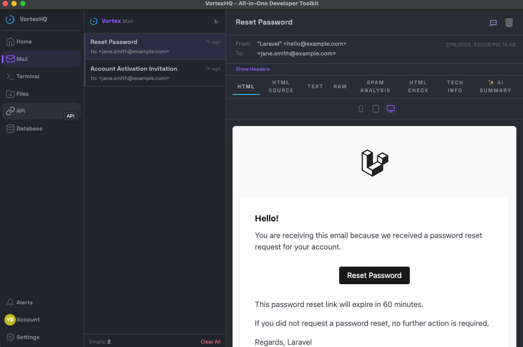Switch preview to mobile view

(361, 108)
